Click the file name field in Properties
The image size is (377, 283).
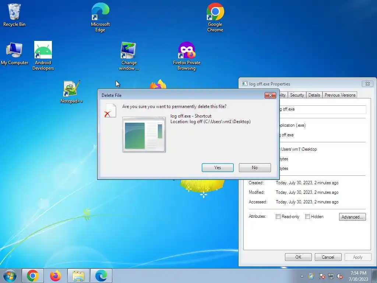[323, 109]
